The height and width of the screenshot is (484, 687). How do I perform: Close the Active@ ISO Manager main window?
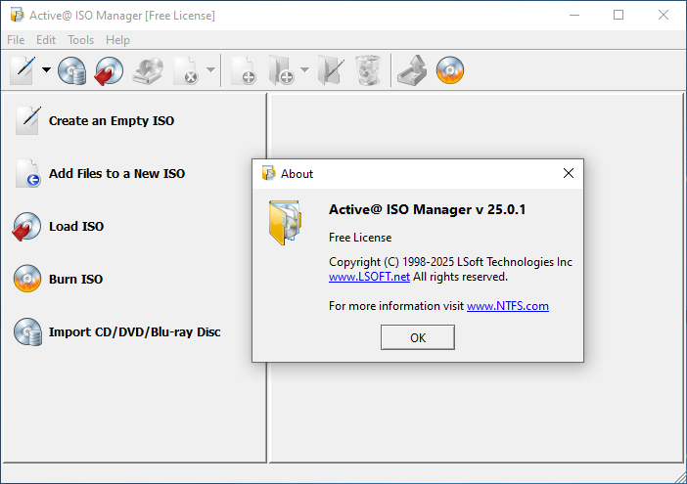pyautogui.click(x=663, y=15)
